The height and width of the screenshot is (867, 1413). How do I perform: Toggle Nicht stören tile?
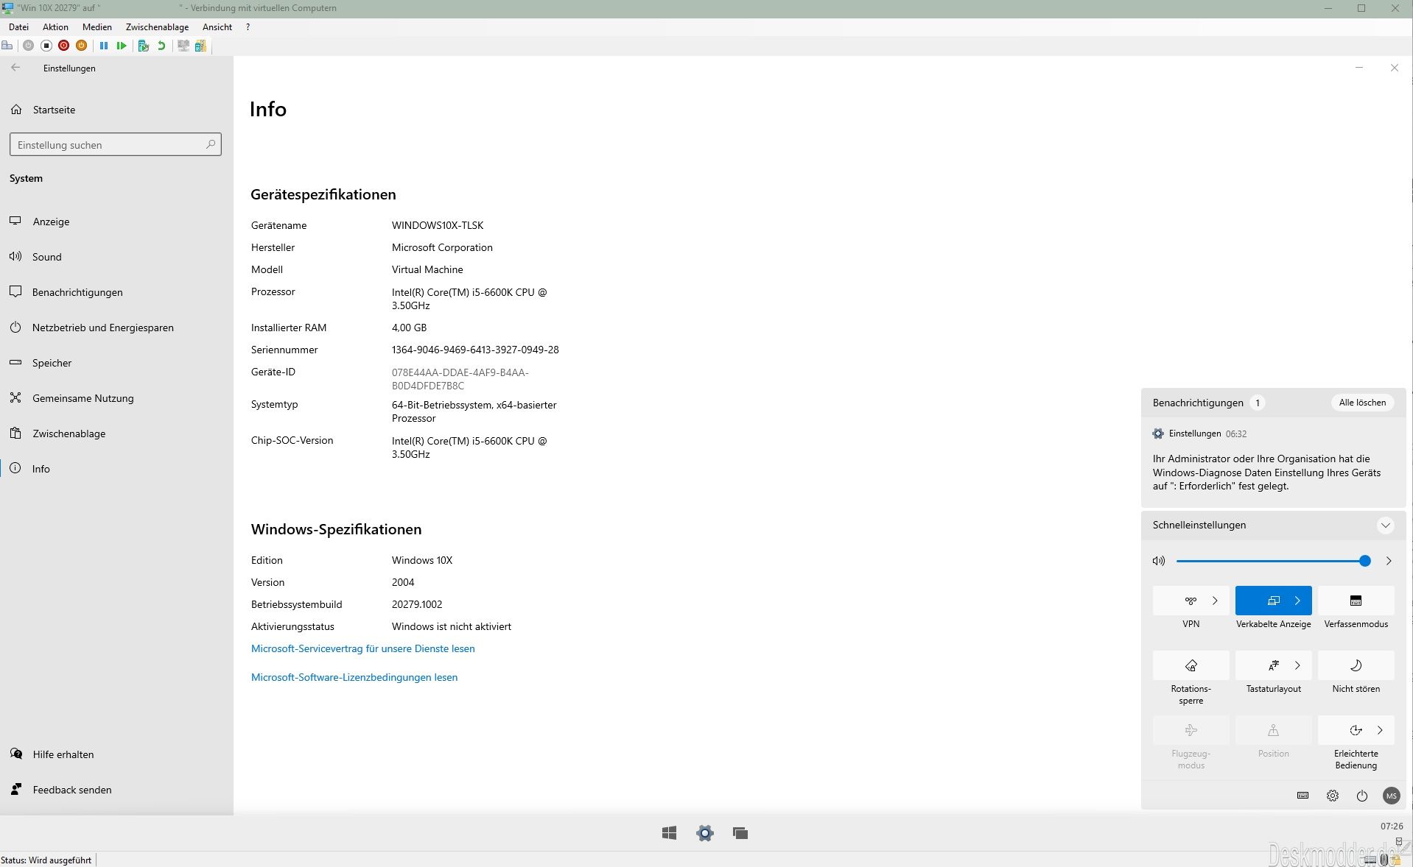(x=1356, y=665)
